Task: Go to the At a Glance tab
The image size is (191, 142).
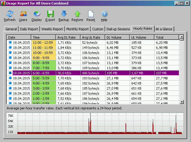Action: 164,29
